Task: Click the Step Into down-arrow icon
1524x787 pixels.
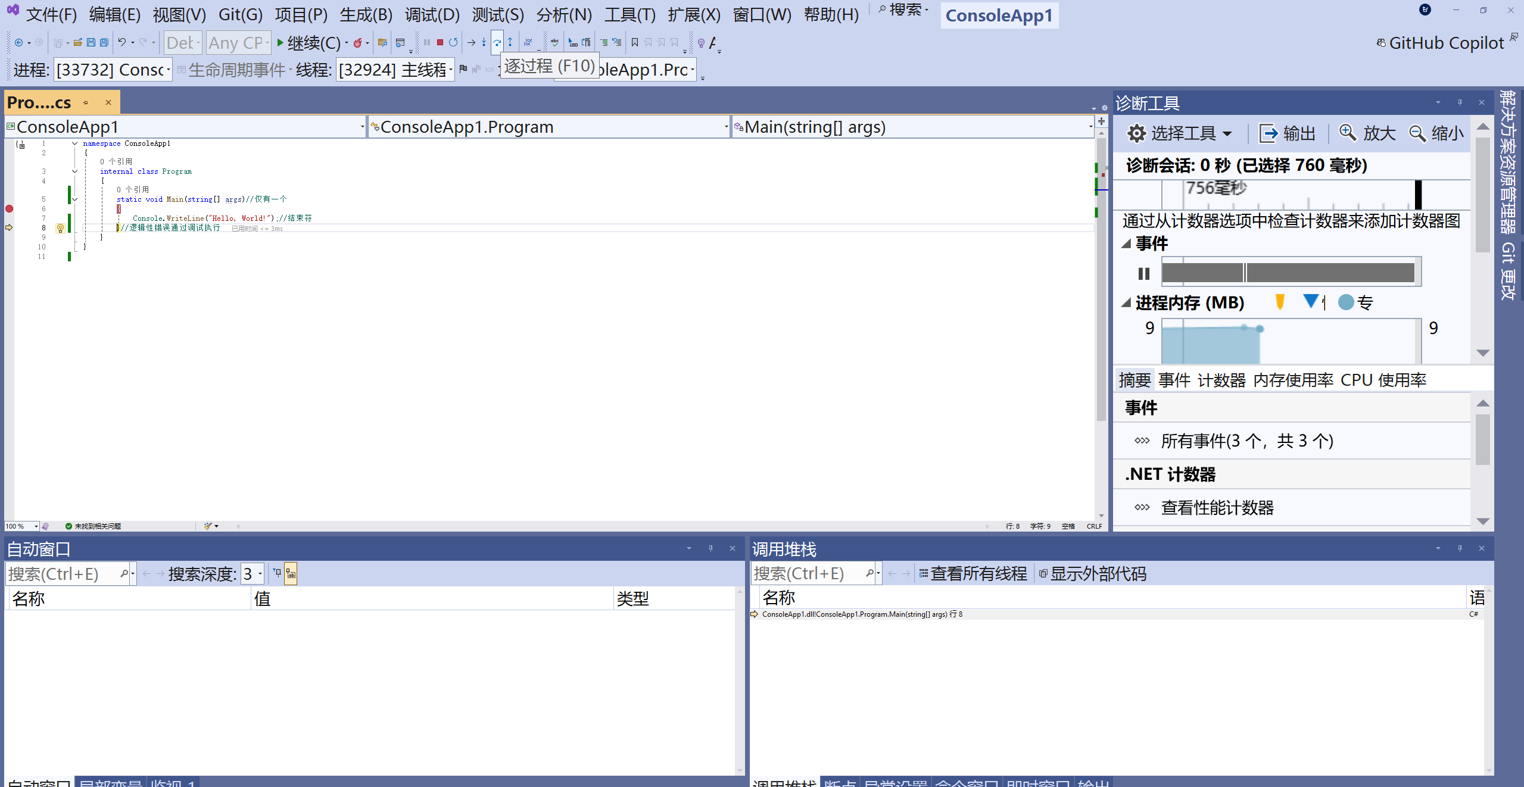Action: 484,43
